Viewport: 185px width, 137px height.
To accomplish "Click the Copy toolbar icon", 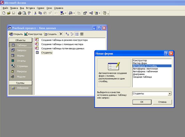I will point(40,13).
